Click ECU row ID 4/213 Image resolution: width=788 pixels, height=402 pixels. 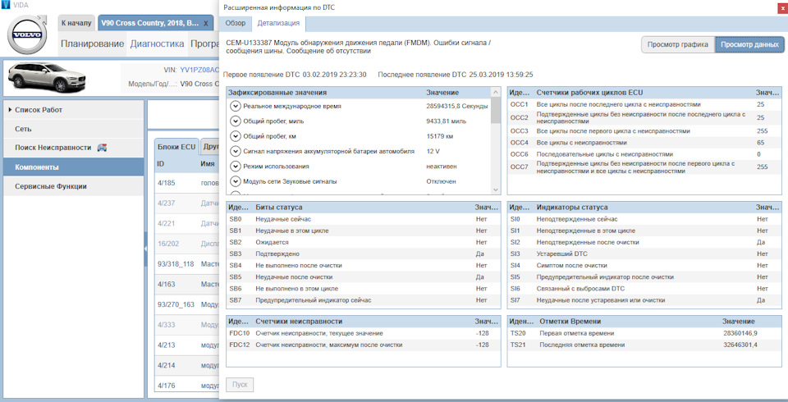point(166,345)
